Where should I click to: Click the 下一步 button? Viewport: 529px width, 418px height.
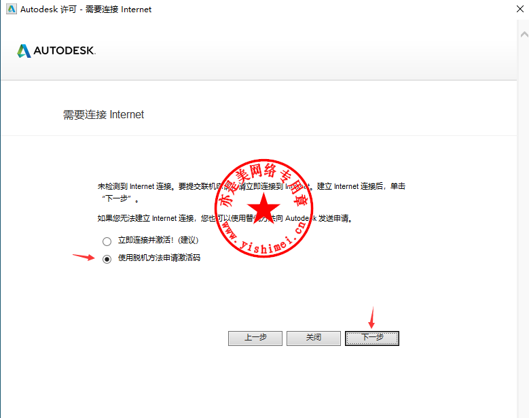pos(371,338)
